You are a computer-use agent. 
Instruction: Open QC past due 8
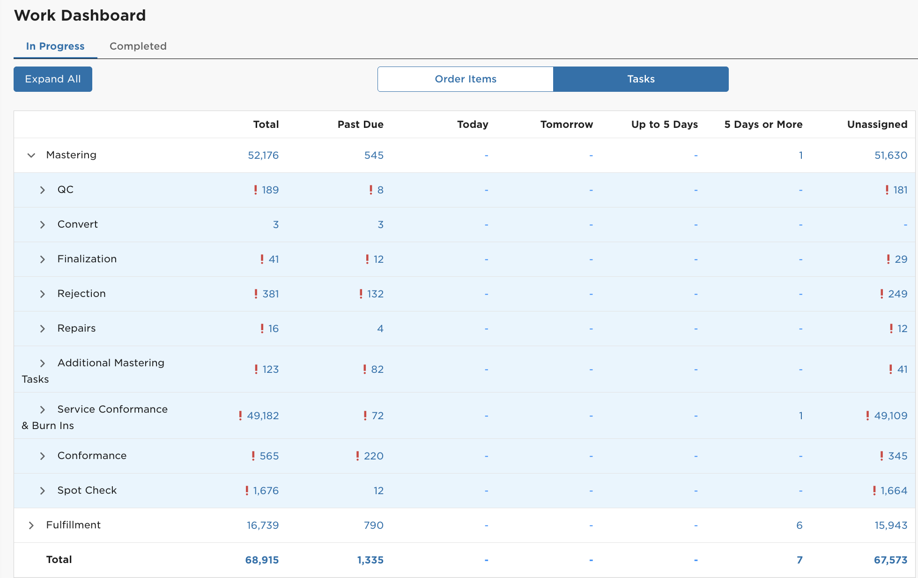tap(380, 190)
